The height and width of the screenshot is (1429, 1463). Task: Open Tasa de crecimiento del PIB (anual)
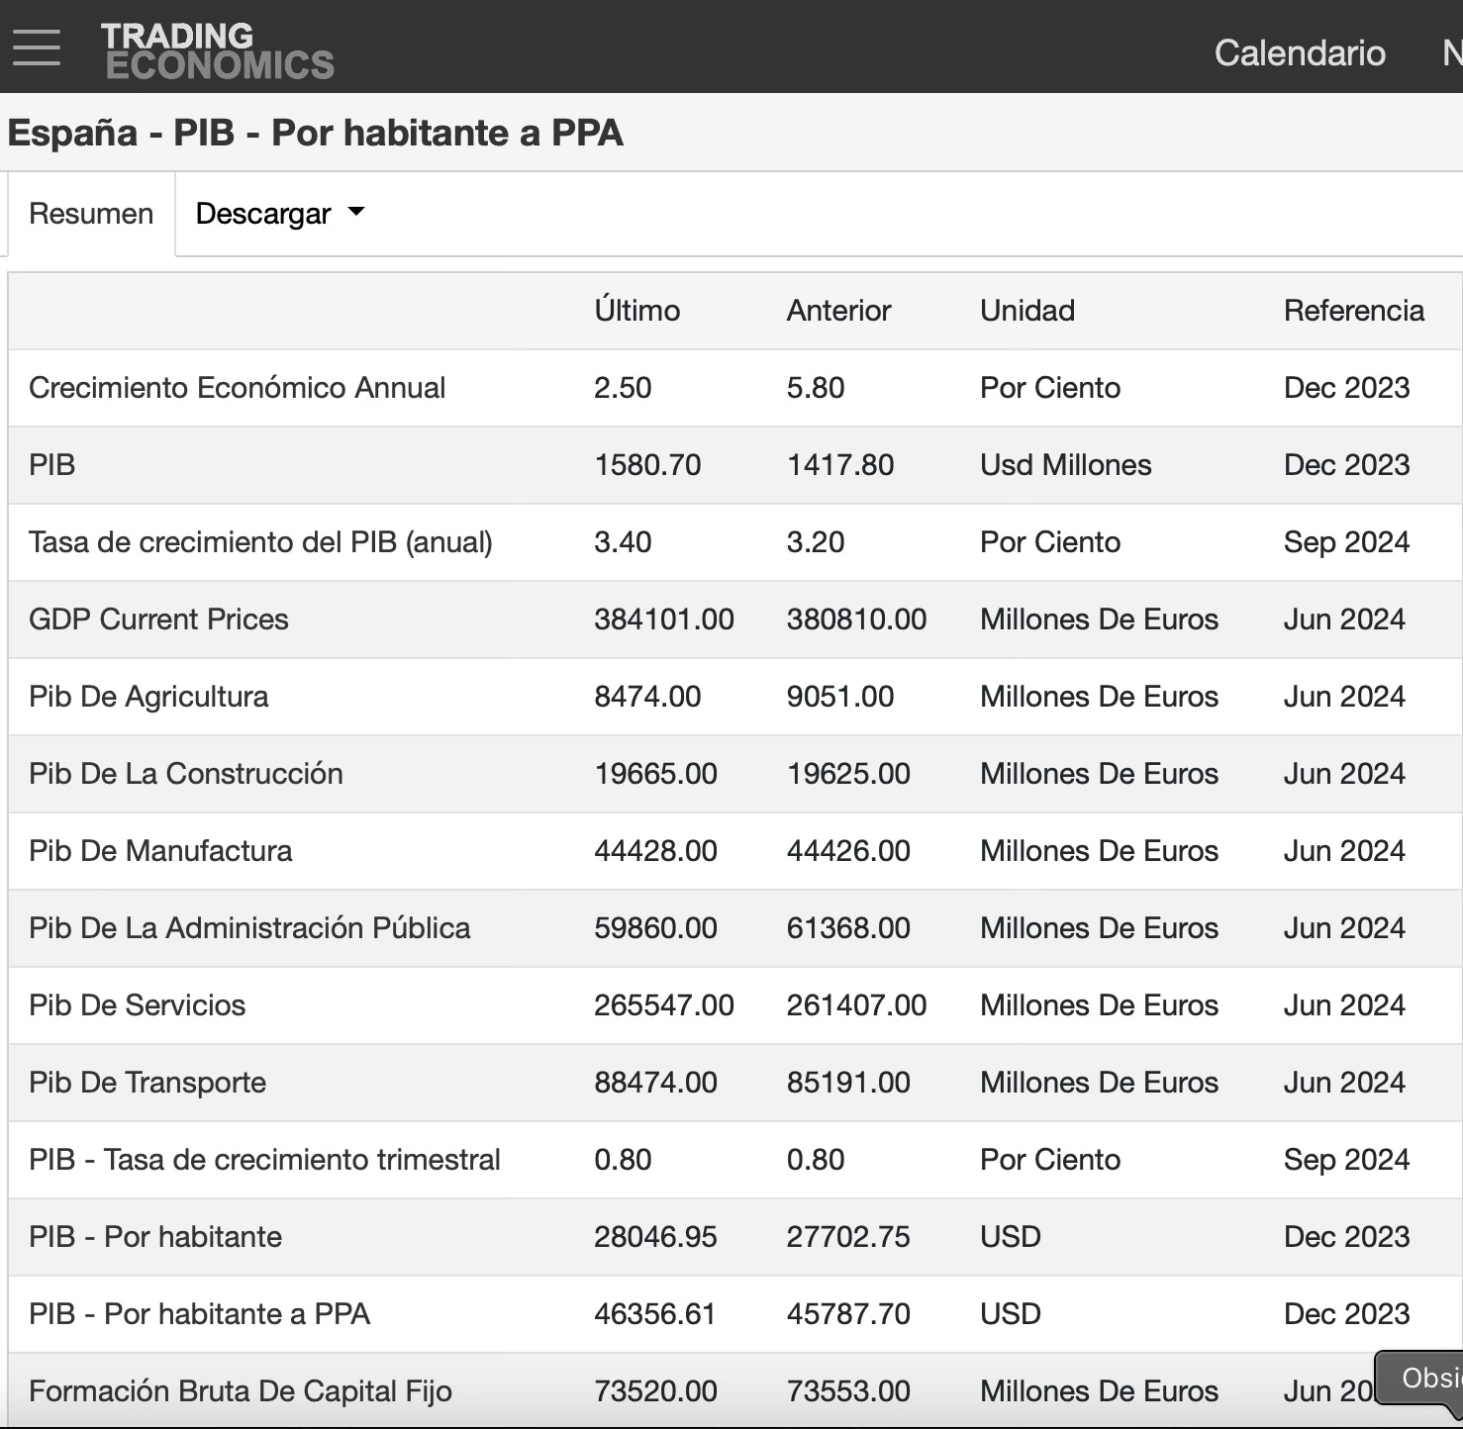260,542
